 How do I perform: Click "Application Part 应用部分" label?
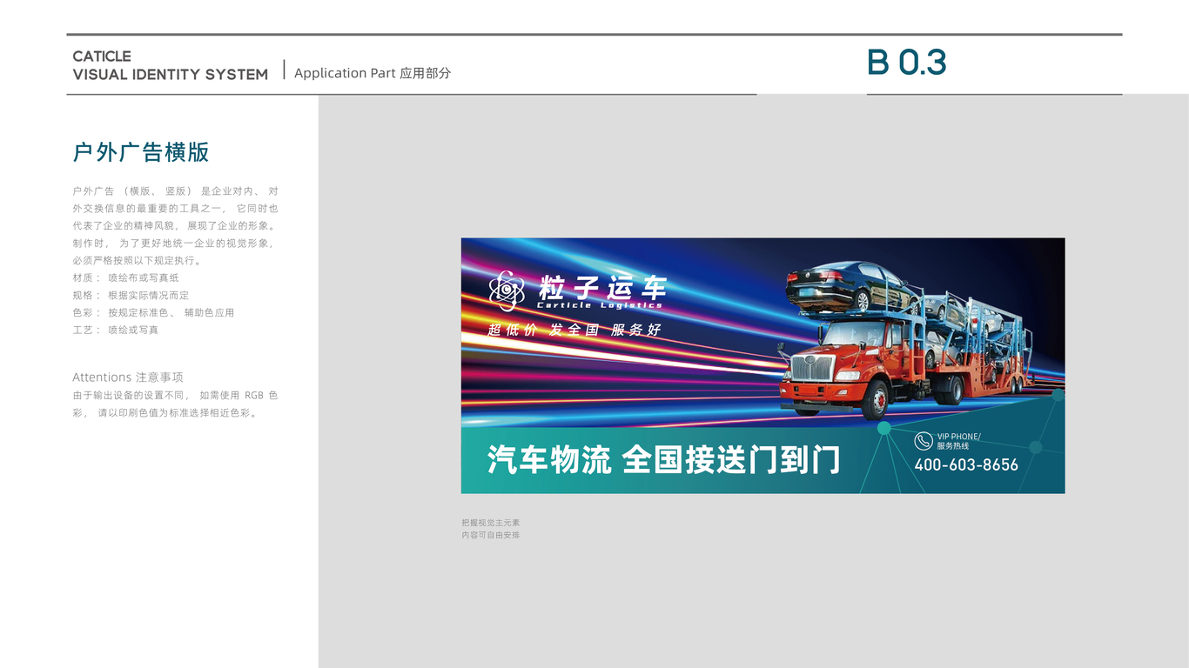tap(373, 73)
